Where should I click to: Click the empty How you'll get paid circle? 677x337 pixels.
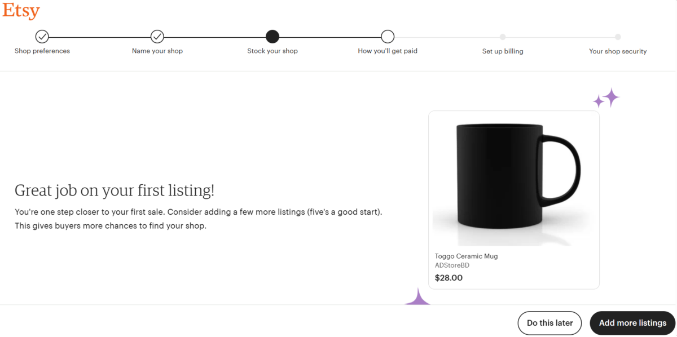click(388, 37)
